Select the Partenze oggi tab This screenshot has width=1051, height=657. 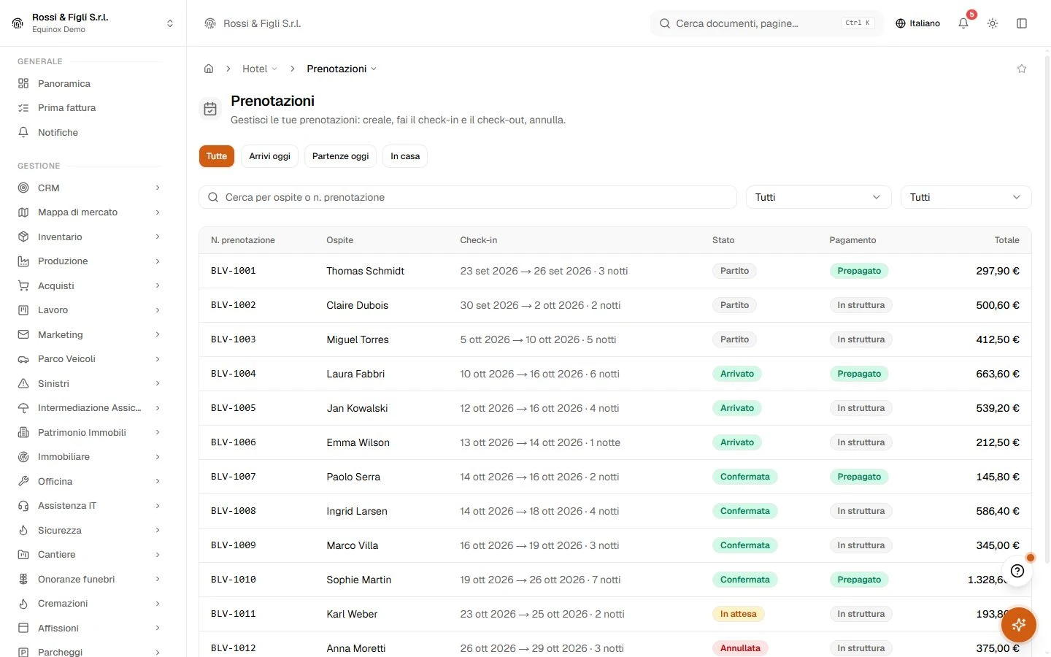(340, 156)
